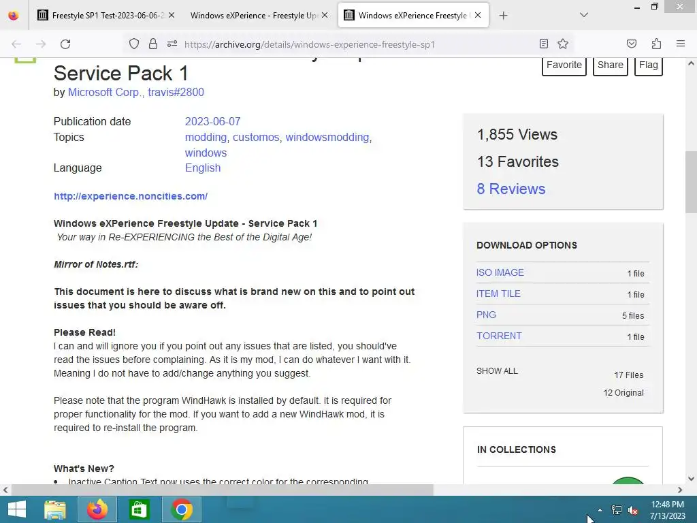
Task: Open the Microsoft Store from the taskbar
Action: click(139, 509)
